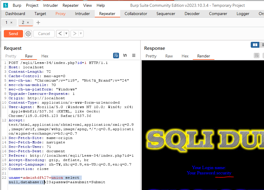Open the Burp menu
Viewport: 264px width, 190px height.
[17, 5]
